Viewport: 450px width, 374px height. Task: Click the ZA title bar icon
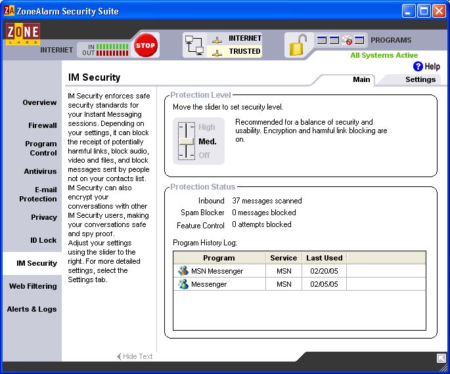coord(9,11)
